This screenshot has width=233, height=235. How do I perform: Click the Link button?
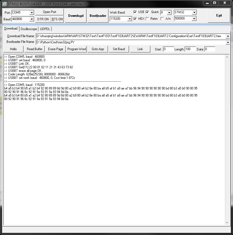pos(140,49)
